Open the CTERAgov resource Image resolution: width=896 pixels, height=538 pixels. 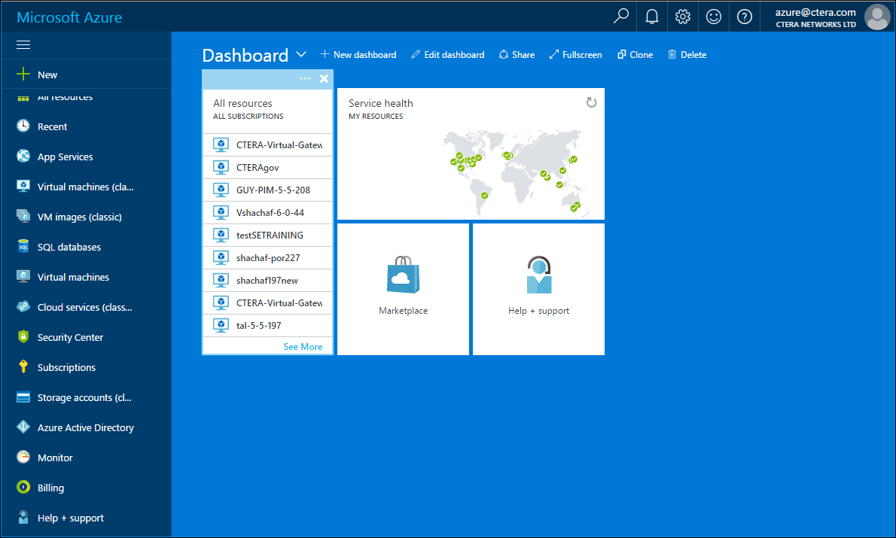267,167
